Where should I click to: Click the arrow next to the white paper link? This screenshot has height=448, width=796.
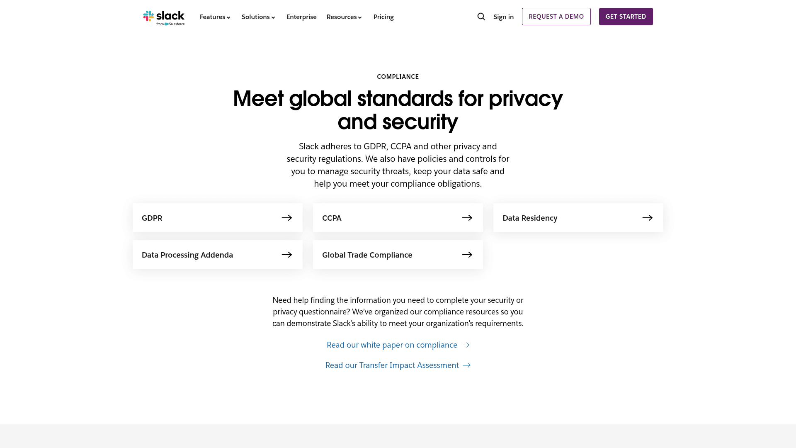[465, 345]
